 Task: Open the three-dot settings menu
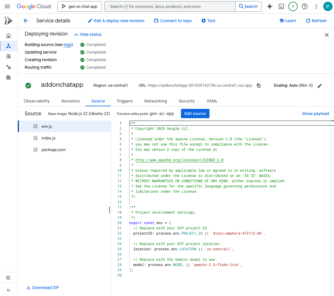(x=316, y=6)
